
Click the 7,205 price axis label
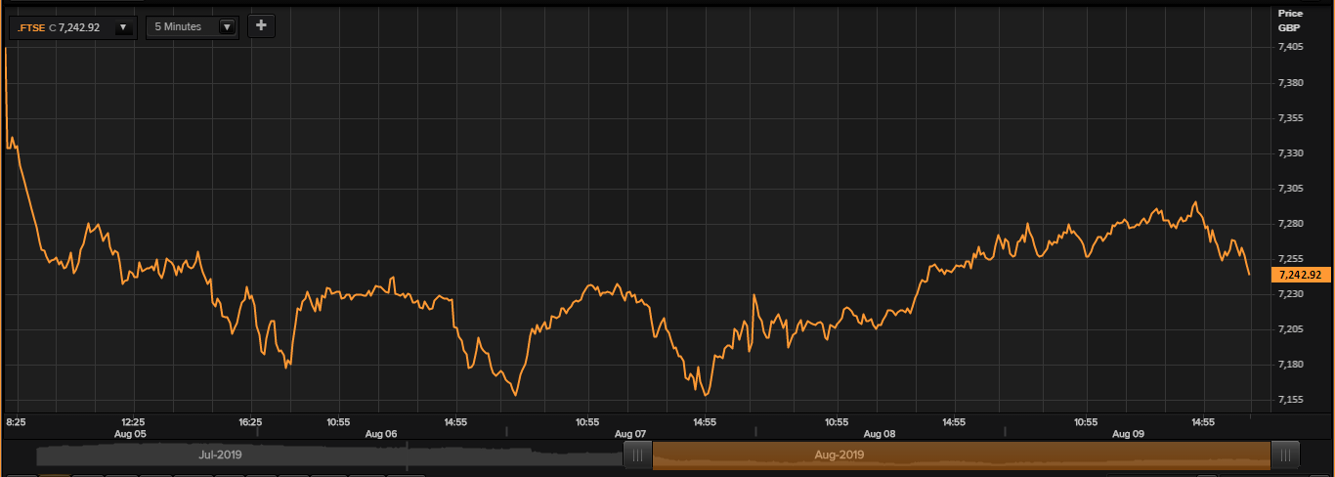(1291, 329)
